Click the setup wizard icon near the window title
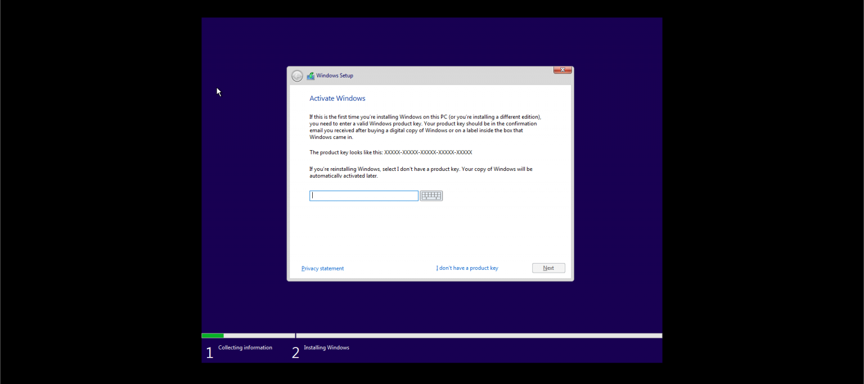The width and height of the screenshot is (864, 384). point(310,75)
